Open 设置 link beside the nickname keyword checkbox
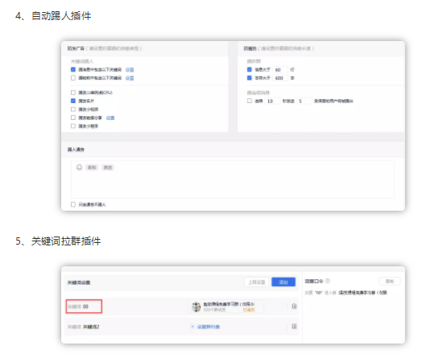The image size is (439, 354). pos(130,78)
